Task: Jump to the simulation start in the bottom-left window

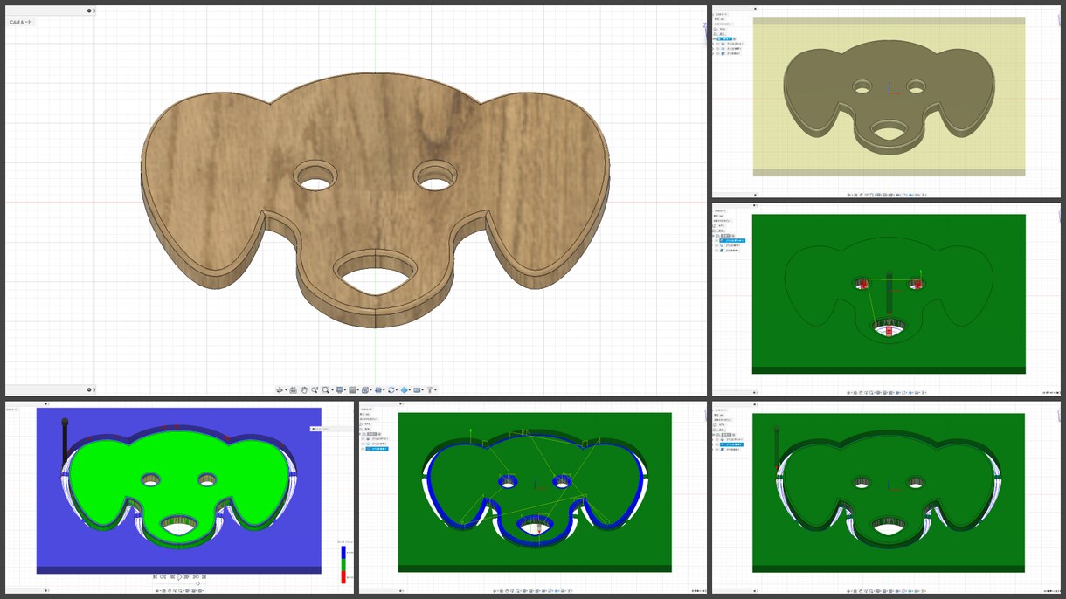Action: click(x=155, y=577)
